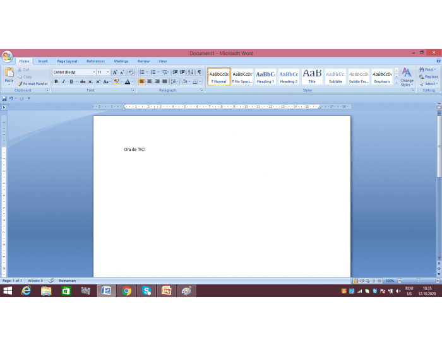Switch to the View tab
442x347 pixels.
coord(162,61)
